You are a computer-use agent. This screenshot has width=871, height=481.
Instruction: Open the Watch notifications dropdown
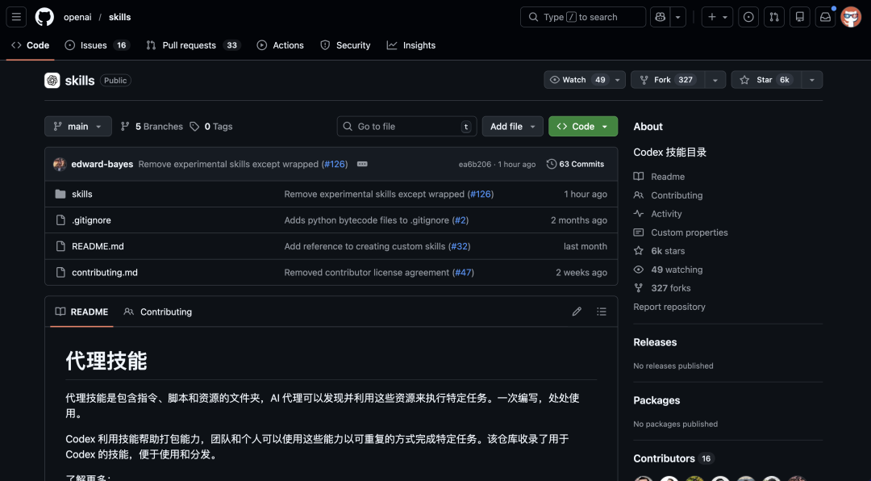tap(585, 80)
